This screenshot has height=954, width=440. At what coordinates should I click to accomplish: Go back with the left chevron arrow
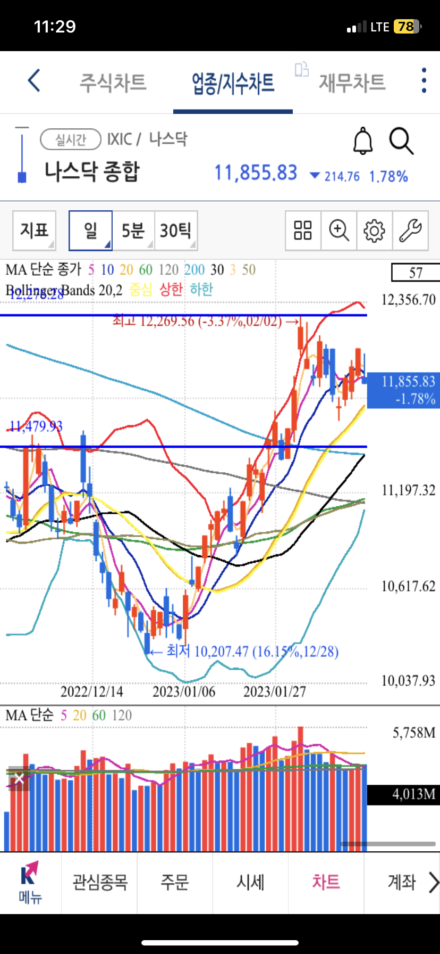tap(34, 81)
